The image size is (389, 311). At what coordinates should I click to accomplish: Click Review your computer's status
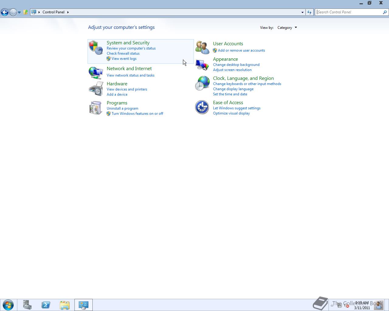click(x=131, y=48)
